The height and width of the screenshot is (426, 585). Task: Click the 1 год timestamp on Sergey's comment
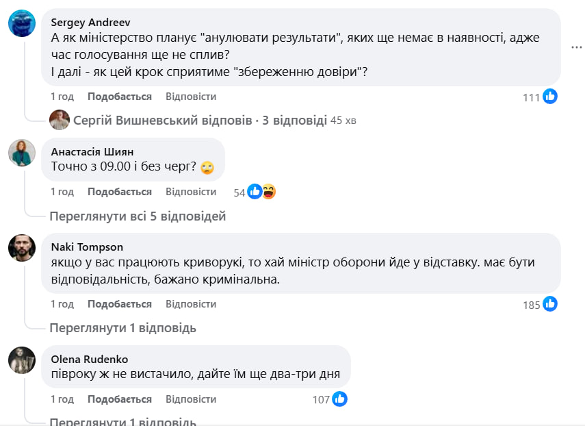pos(62,97)
